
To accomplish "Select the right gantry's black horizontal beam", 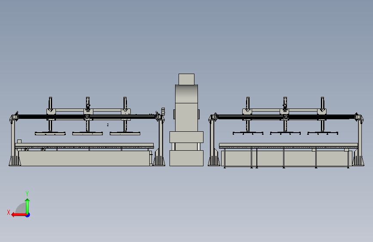I will (286, 117).
